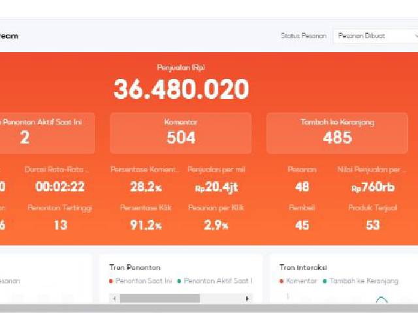Click the Tren Interaksi panel title
Viewport: 418px width, 313px height.
303,267
